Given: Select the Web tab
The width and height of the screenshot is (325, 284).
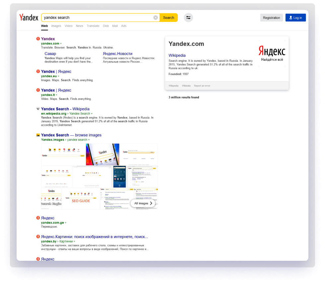Looking at the screenshot, I should 44,26.
